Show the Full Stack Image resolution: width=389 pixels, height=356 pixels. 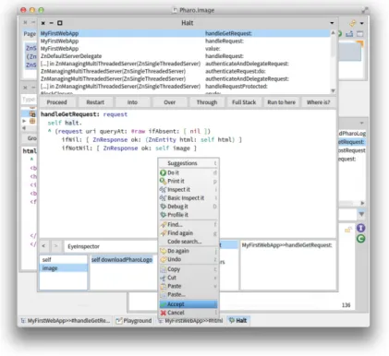coord(244,102)
